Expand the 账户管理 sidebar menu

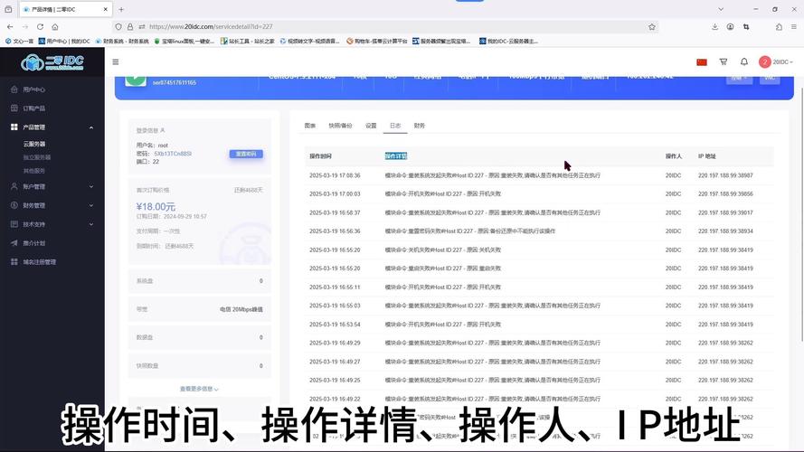[x=91, y=186]
